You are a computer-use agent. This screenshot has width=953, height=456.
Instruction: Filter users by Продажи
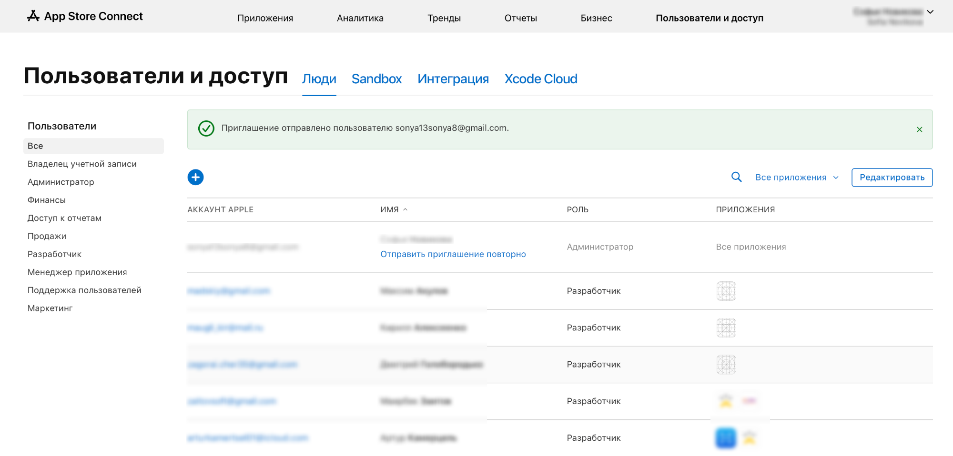47,237
